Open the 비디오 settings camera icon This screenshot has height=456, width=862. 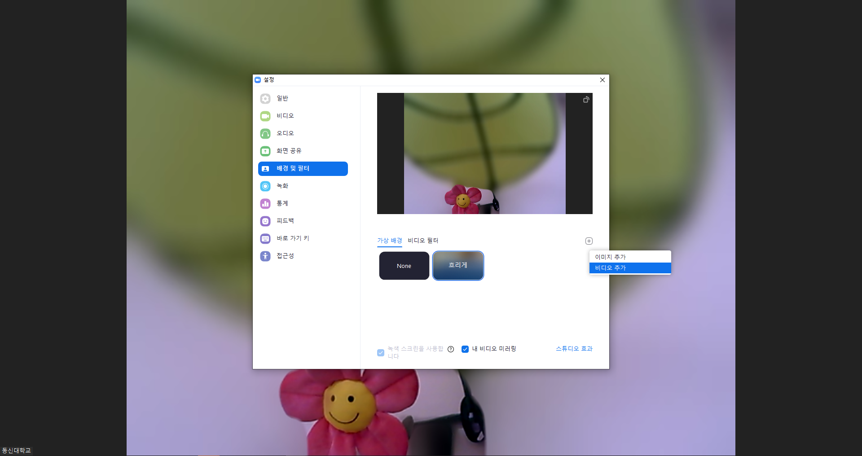pos(265,116)
